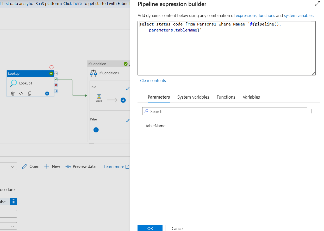Open Preview data
The width and height of the screenshot is (324, 231).
click(x=80, y=166)
